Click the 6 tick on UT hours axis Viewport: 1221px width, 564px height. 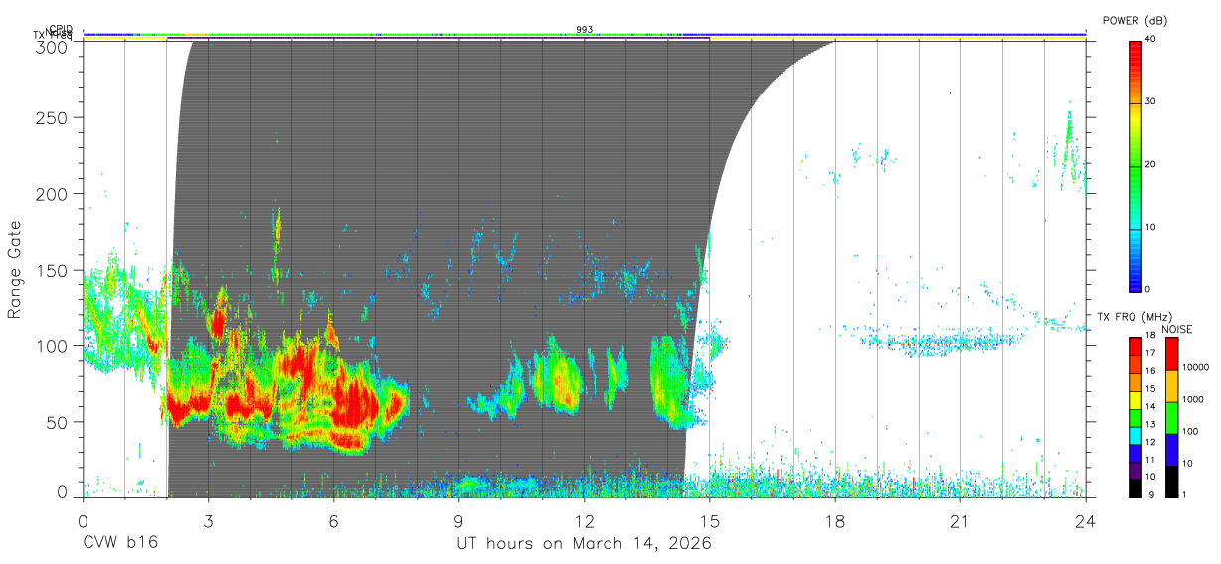334,520
